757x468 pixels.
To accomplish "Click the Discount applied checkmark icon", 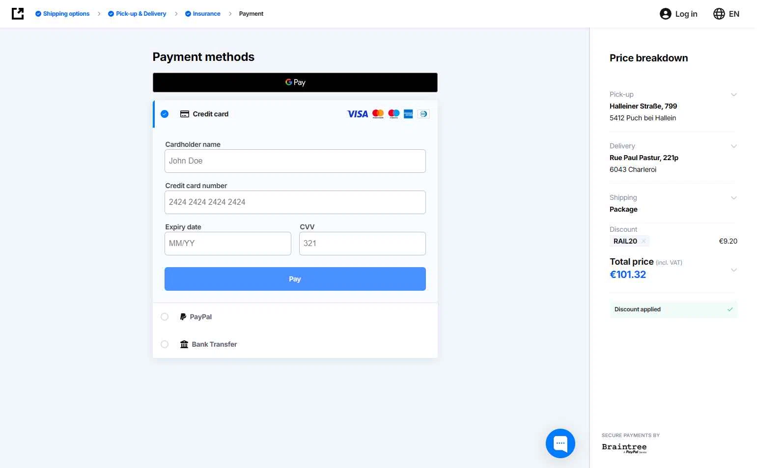I will [x=730, y=309].
